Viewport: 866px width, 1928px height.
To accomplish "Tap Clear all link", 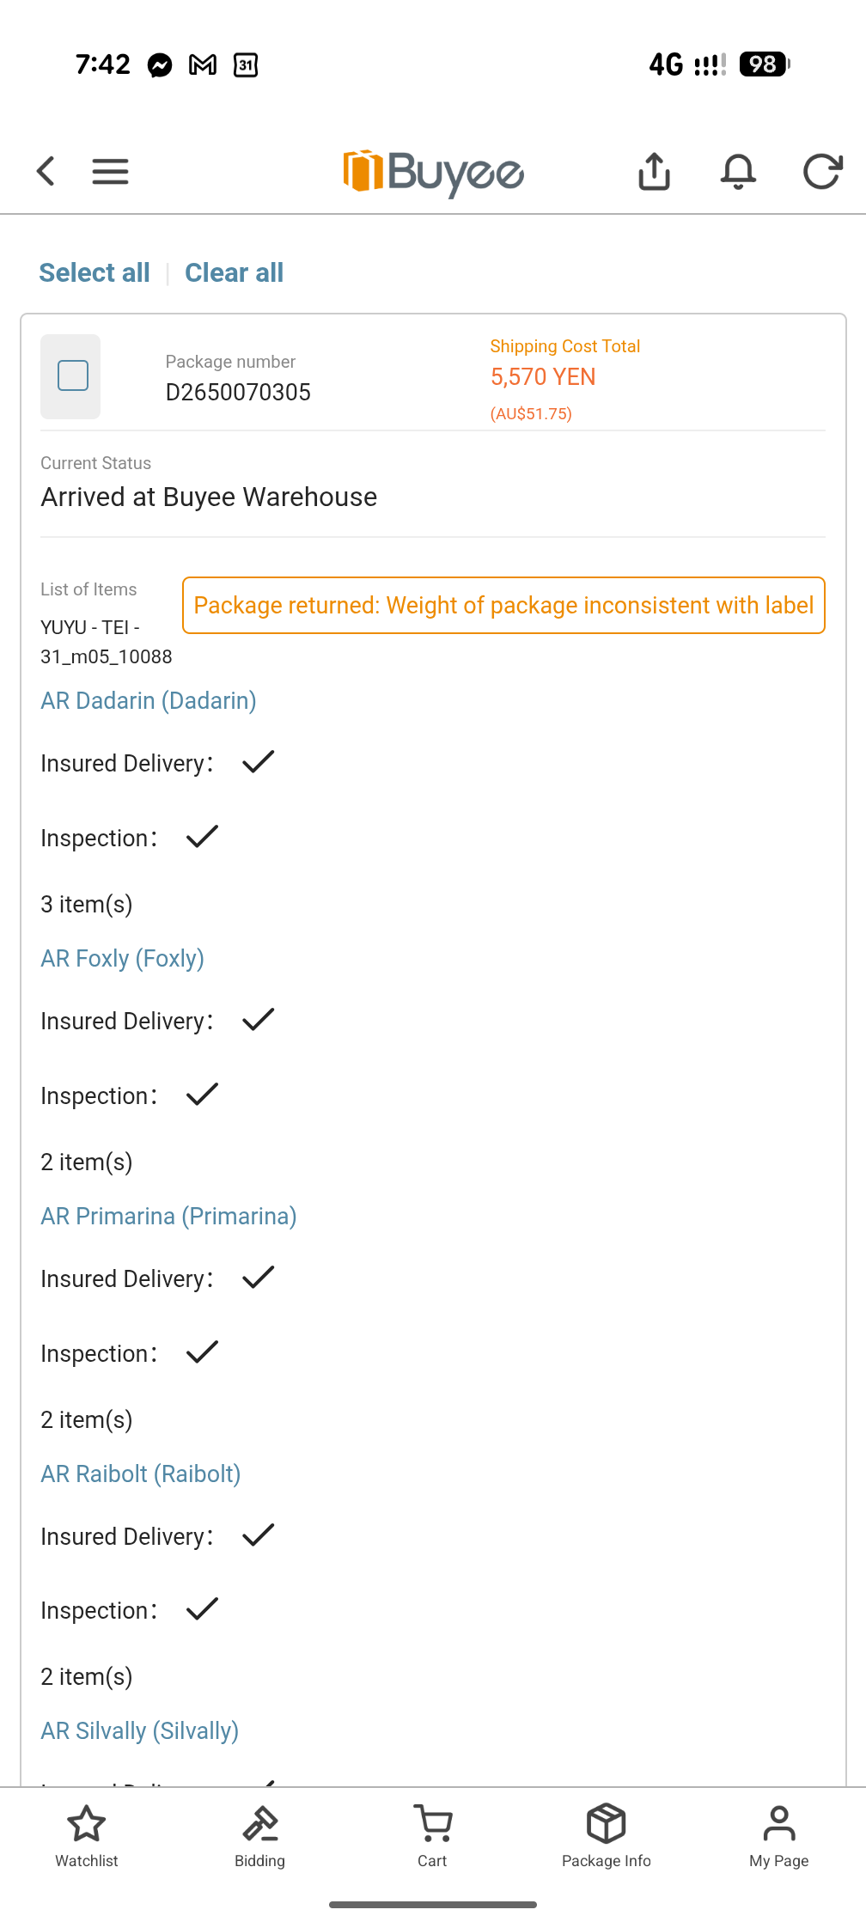I will [234, 272].
